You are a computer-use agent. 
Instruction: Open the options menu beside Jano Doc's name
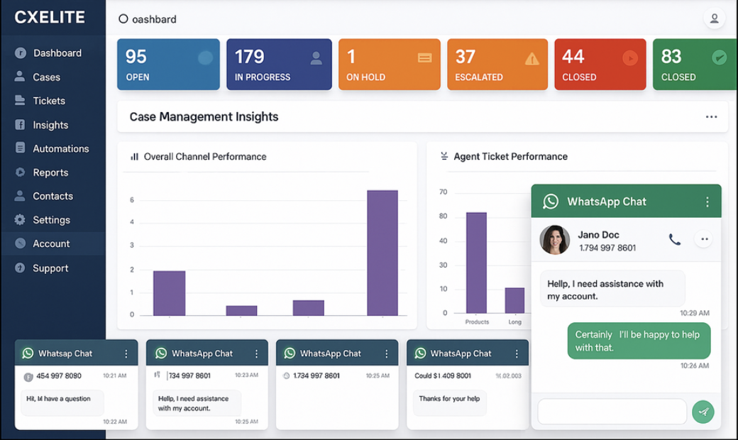coord(703,239)
